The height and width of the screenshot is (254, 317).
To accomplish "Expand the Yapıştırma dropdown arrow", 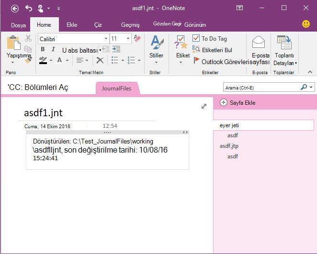I will tap(13, 62).
